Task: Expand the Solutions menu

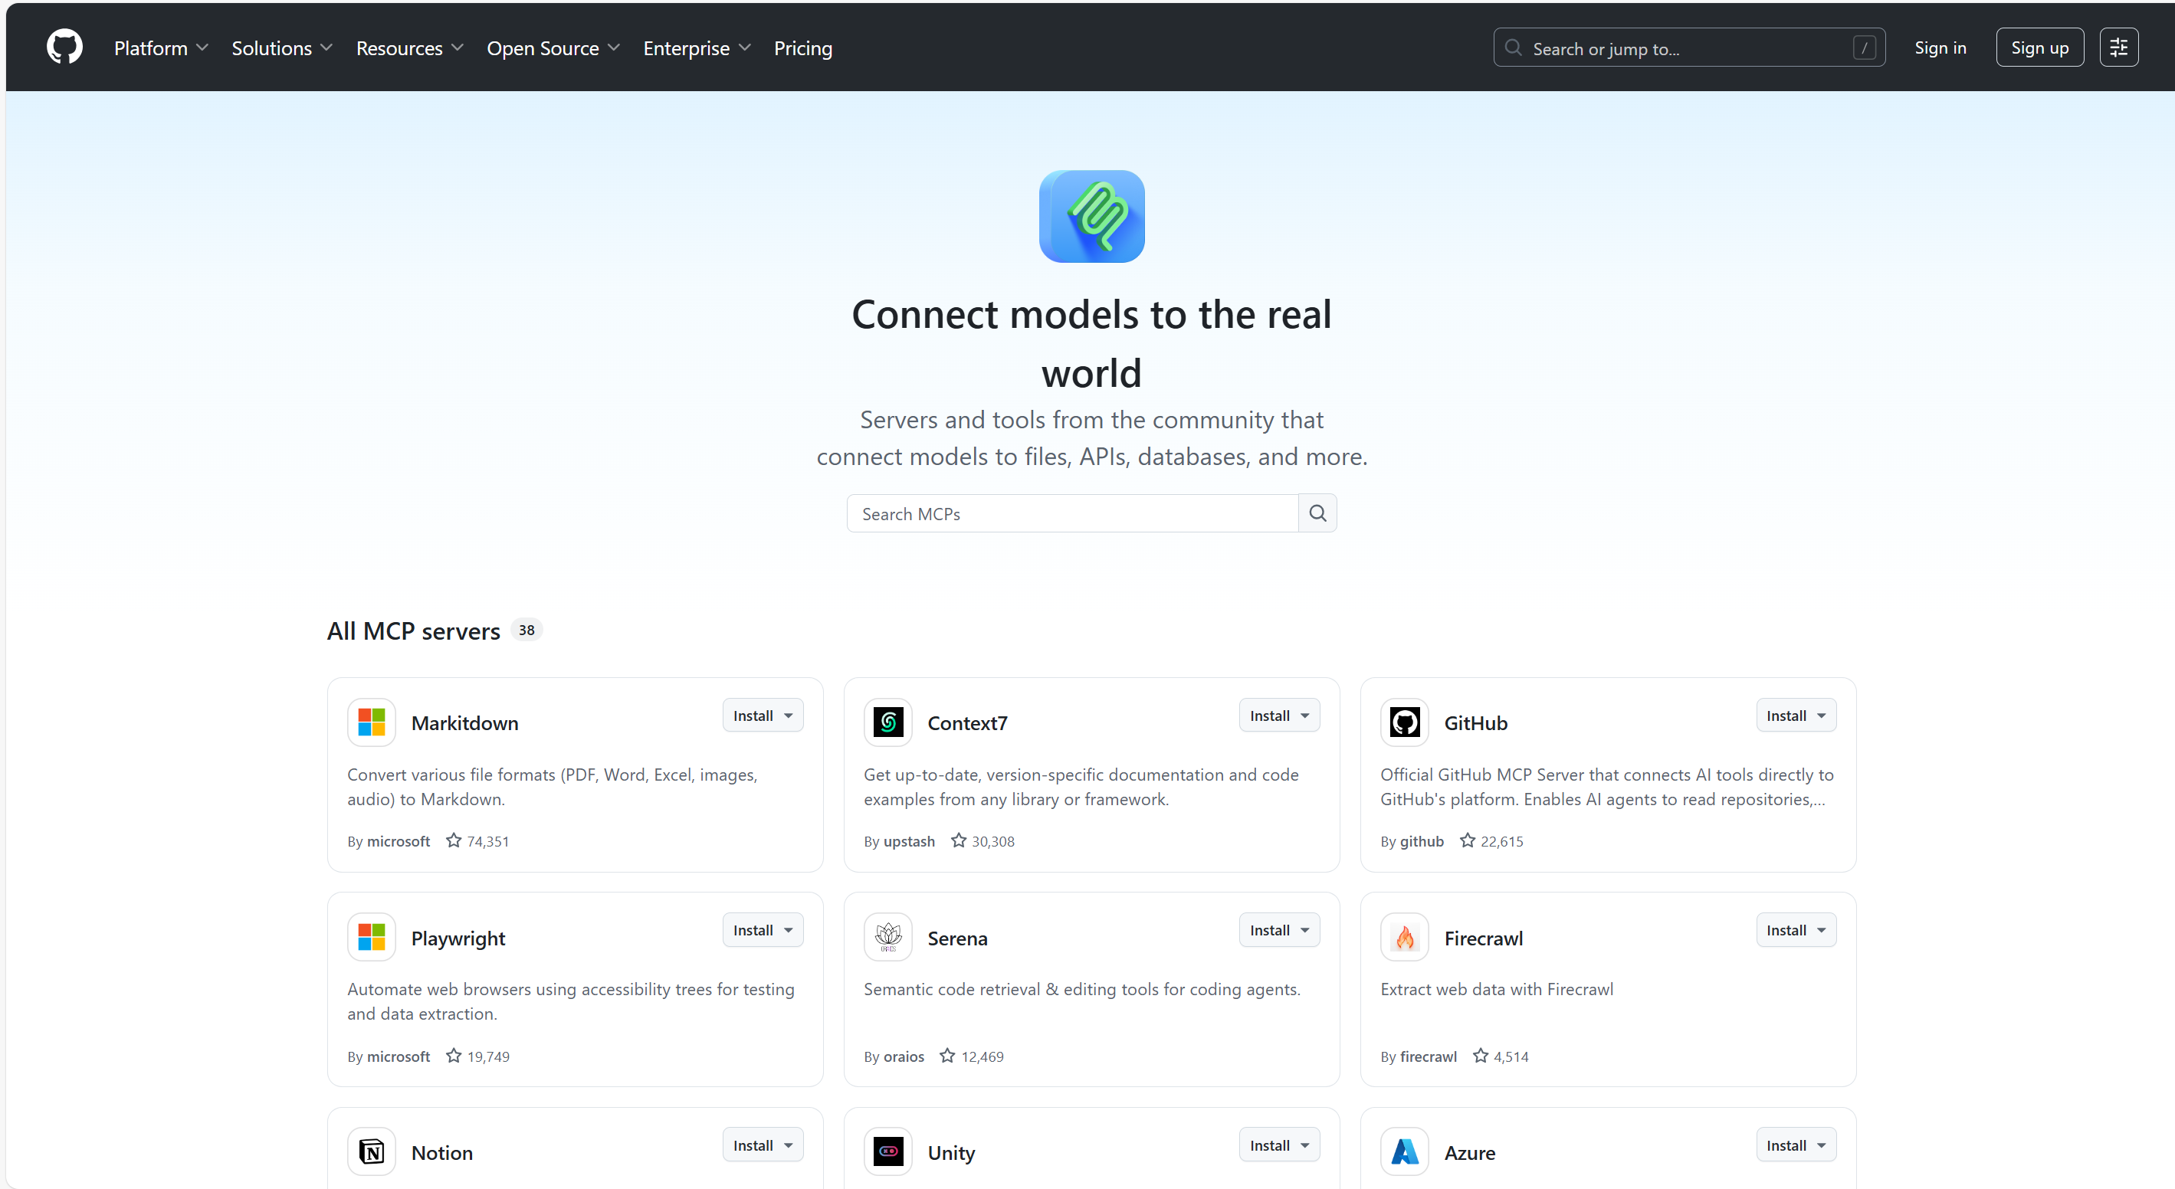Action: pos(282,48)
